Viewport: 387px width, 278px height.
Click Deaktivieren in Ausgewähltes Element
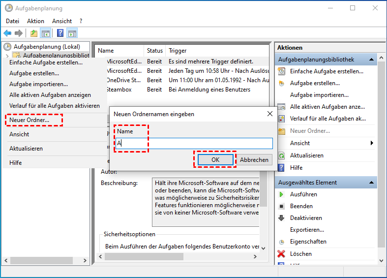click(x=306, y=218)
